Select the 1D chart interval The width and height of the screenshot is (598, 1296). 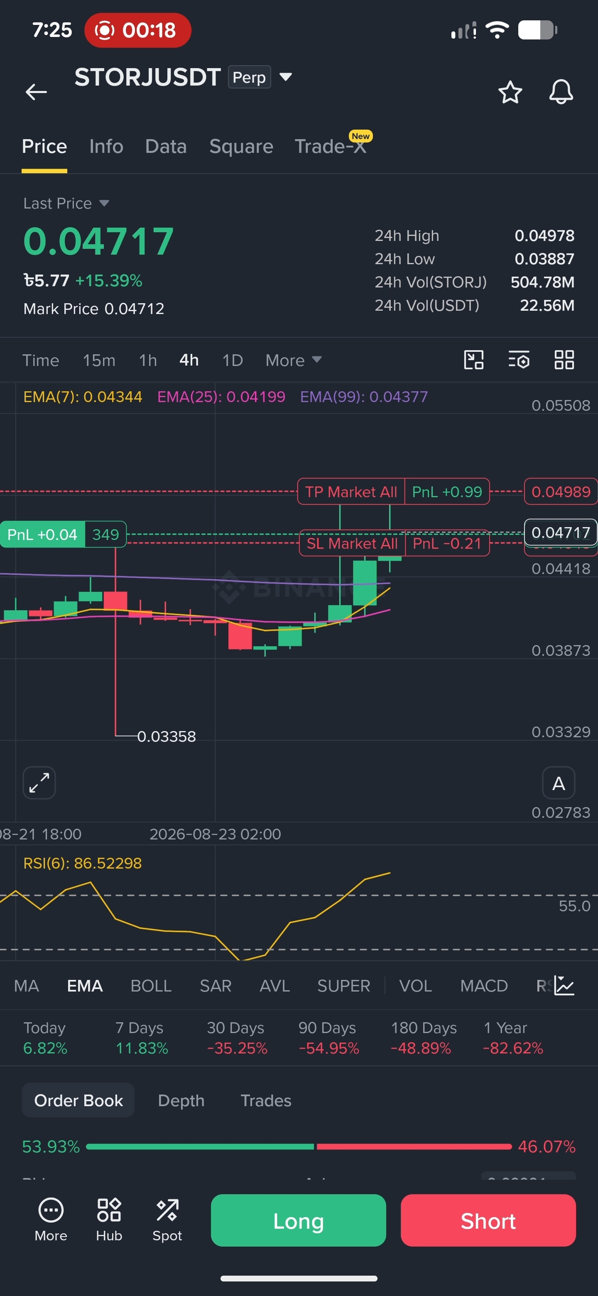(233, 360)
